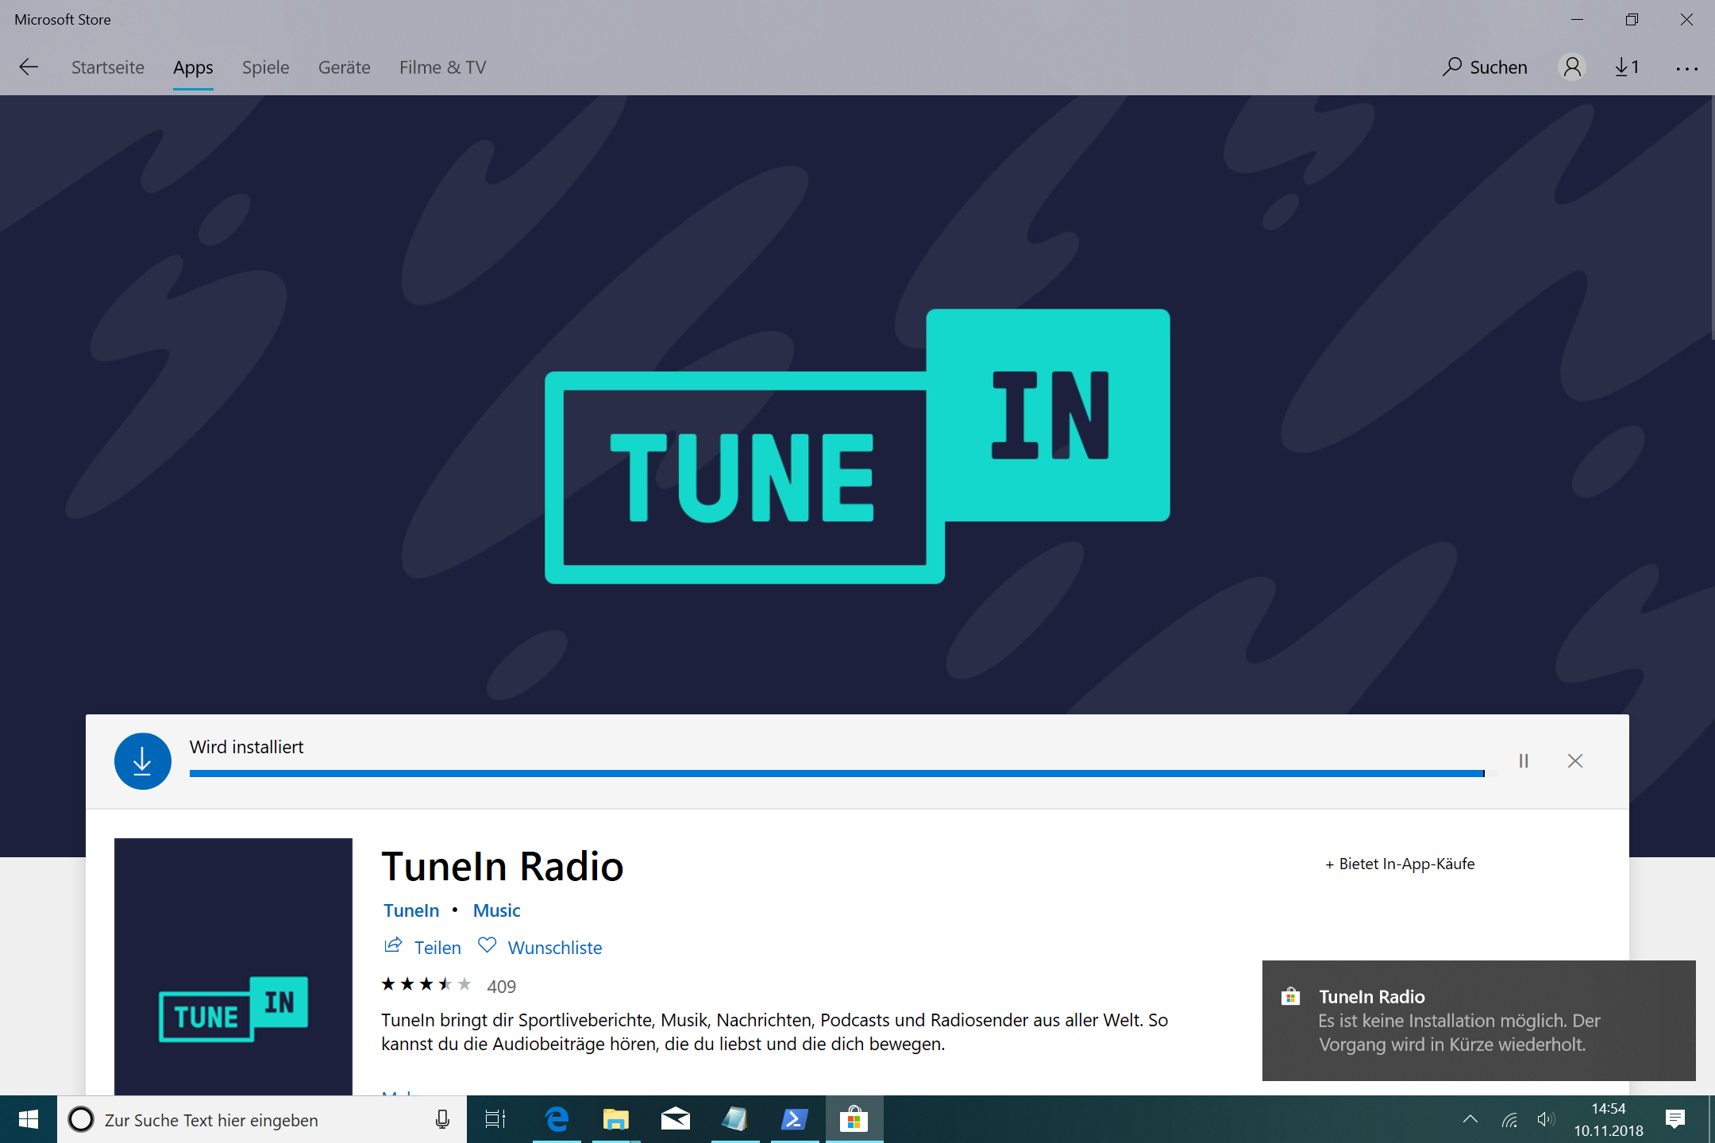Image resolution: width=1715 pixels, height=1143 pixels.
Task: Open the network Wi-Fi tray icon
Action: click(1509, 1120)
